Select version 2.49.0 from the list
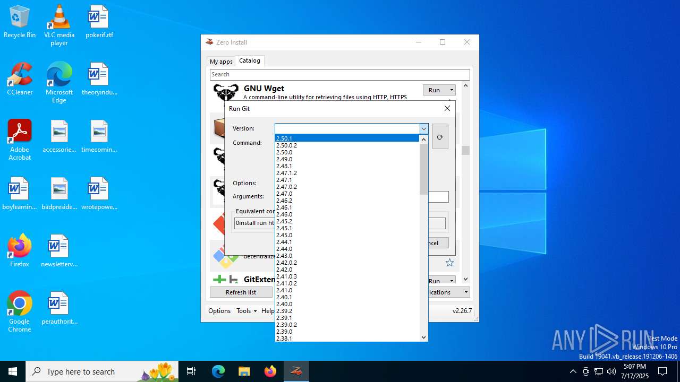This screenshot has width=680, height=382. pyautogui.click(x=347, y=159)
